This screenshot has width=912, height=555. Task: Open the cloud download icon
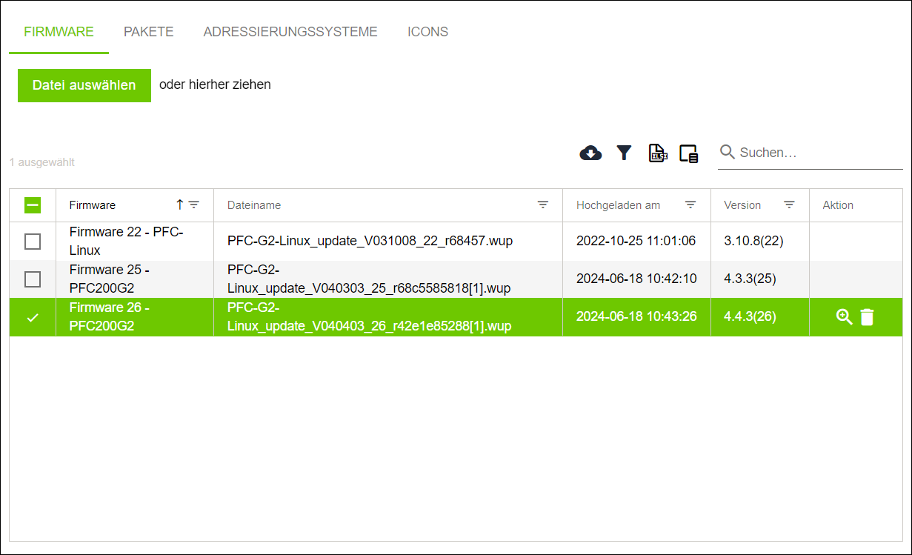click(590, 153)
